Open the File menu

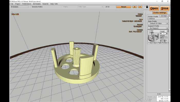click(x=12, y=4)
